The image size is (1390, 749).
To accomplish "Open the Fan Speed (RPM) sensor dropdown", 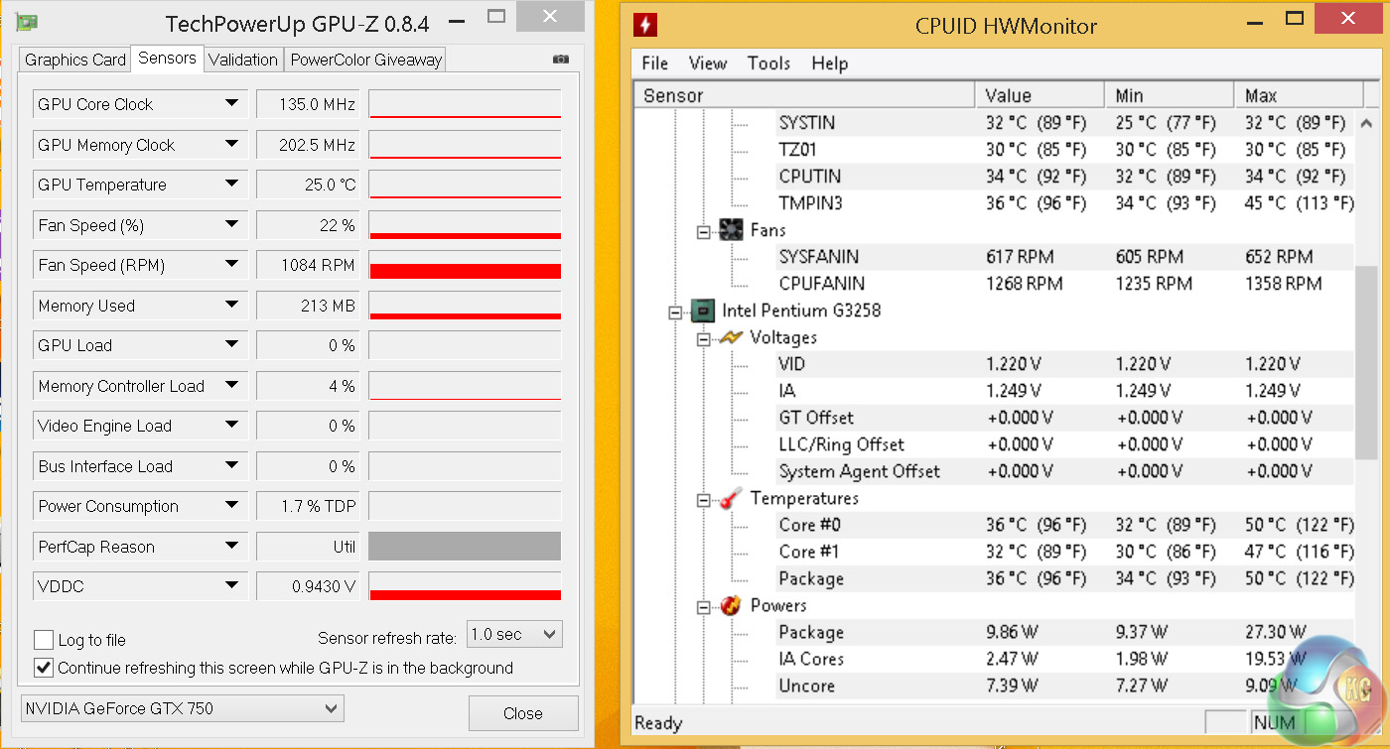I will coord(231,265).
